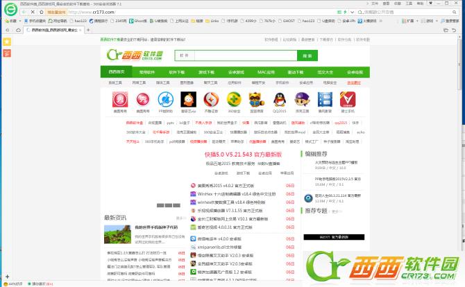The image size is (465, 287).
Task: Stop page loading with the X button
Action: tap(33, 12)
